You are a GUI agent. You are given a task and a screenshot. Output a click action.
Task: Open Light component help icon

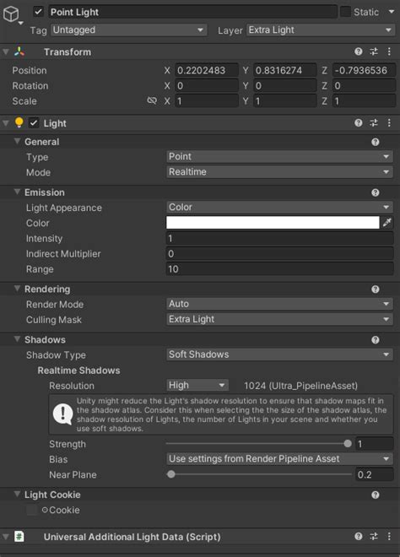pos(359,123)
